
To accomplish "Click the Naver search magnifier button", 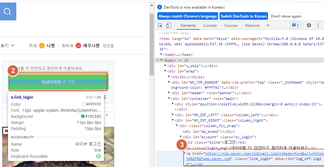I will (x=7, y=11).
